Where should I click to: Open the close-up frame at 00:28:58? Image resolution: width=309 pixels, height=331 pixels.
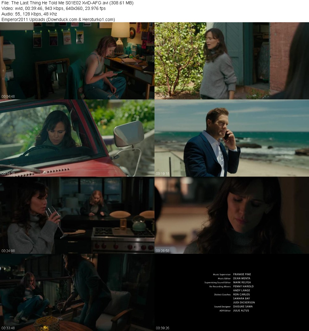[232, 215]
